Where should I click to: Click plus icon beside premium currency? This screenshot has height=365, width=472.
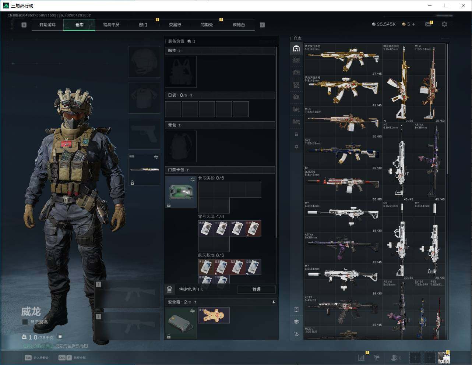413,24
